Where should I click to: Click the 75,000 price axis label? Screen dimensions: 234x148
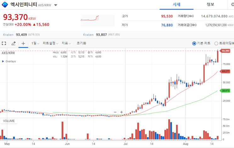click(x=226, y=64)
